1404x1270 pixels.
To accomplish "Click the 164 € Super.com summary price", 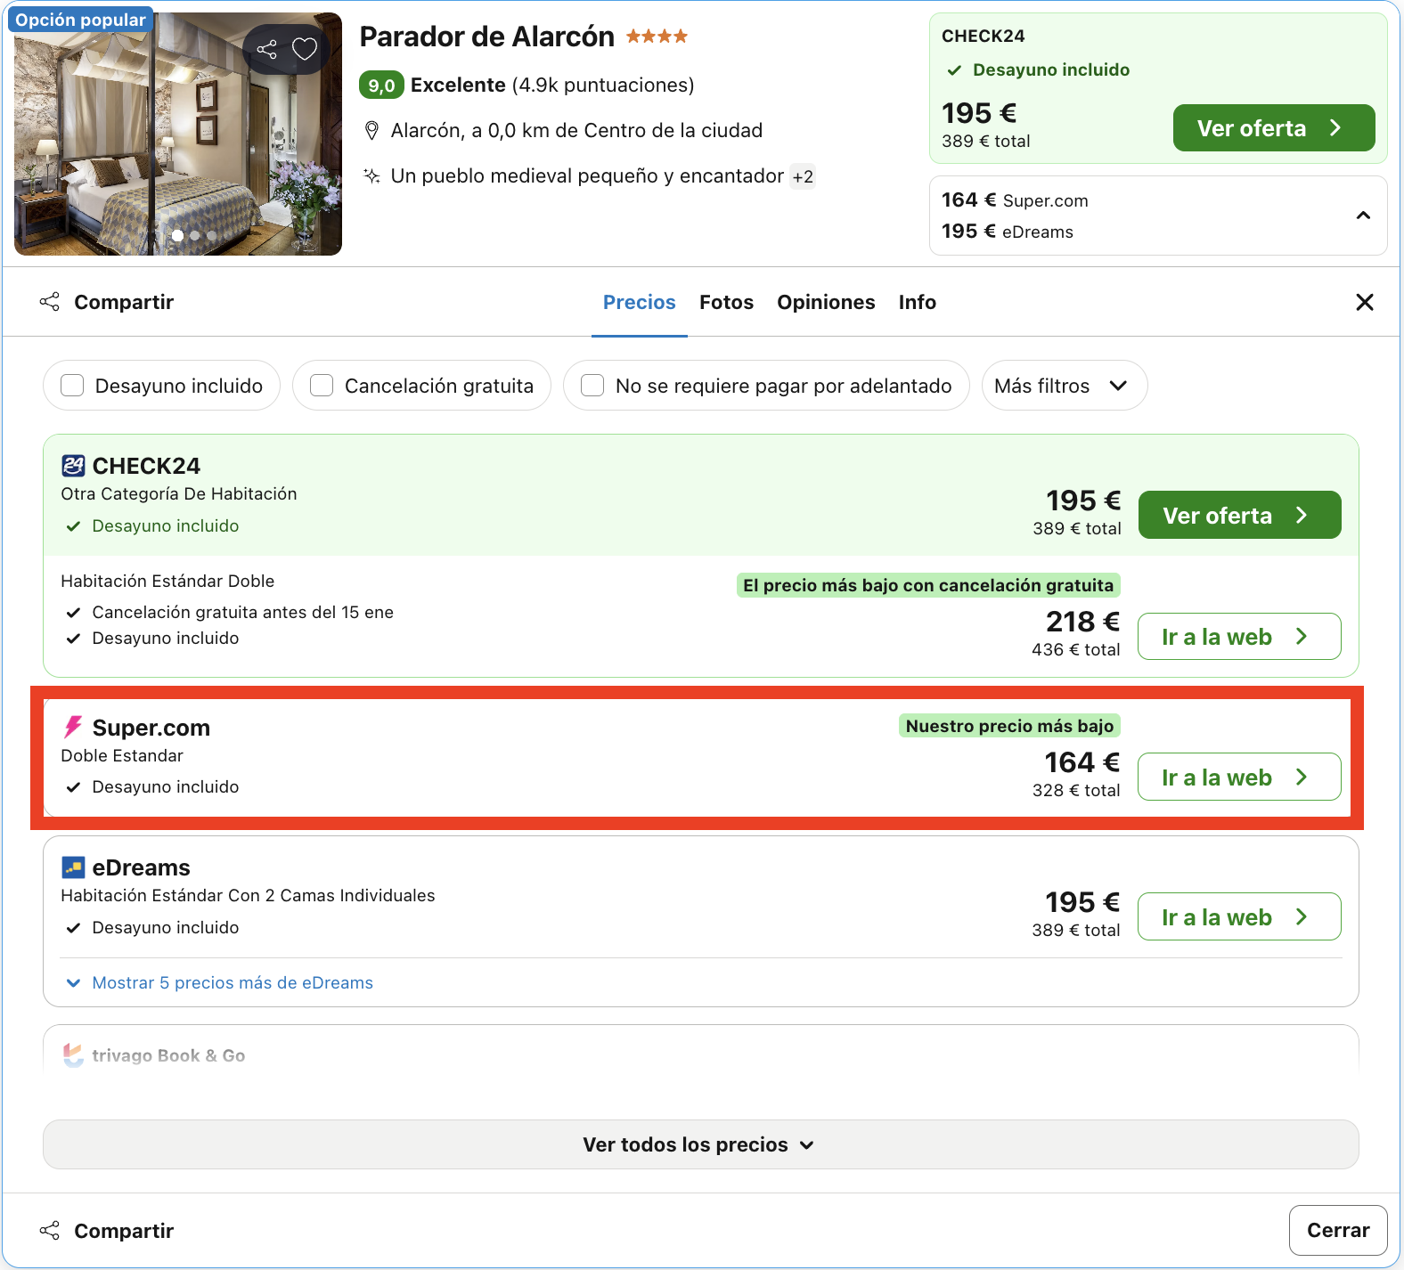I will pos(1015,200).
